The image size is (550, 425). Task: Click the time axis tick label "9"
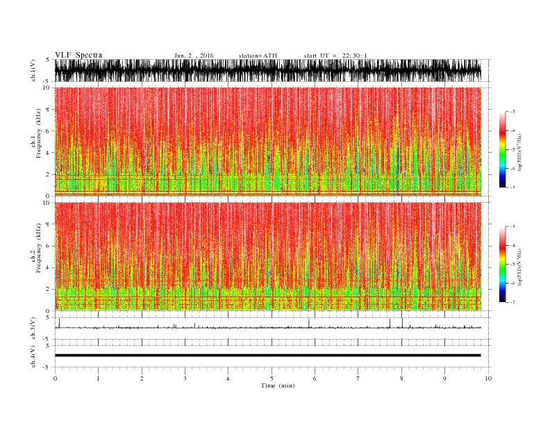[444, 378]
